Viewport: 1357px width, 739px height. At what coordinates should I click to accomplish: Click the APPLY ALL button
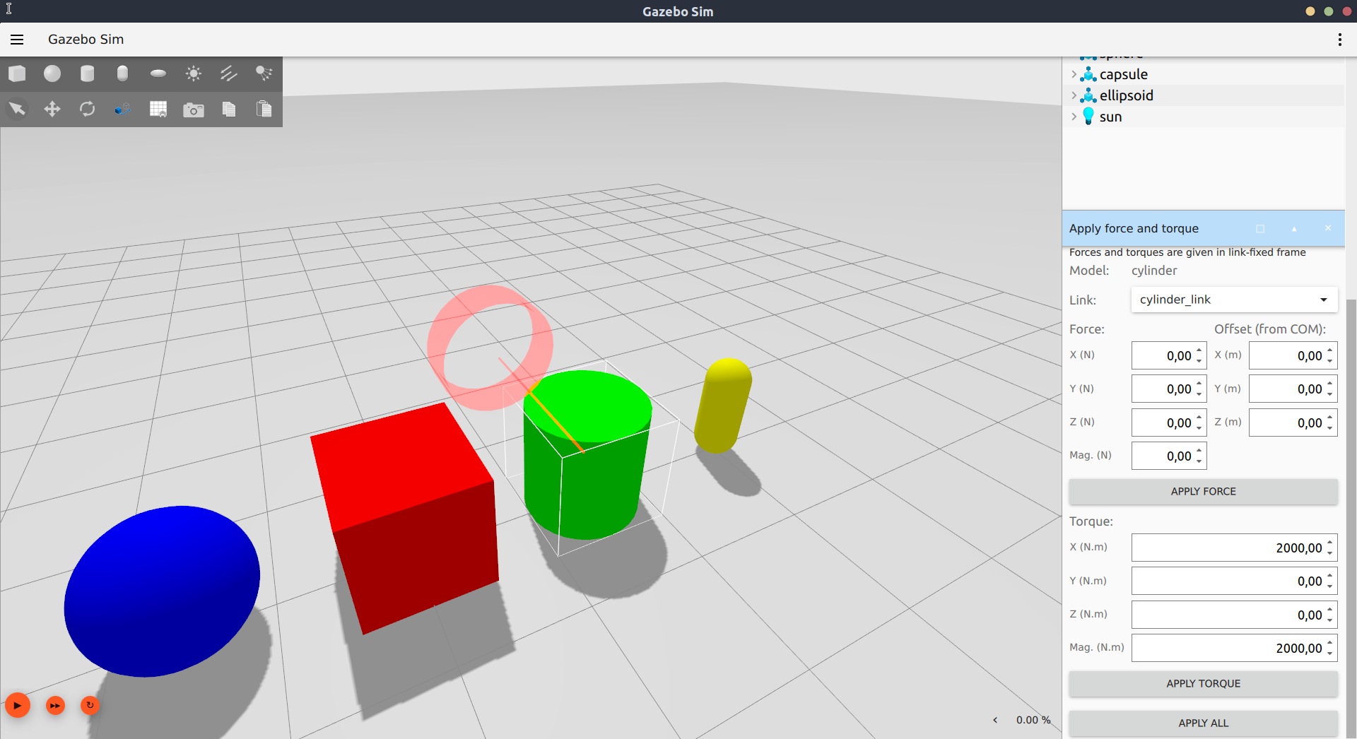point(1203,723)
